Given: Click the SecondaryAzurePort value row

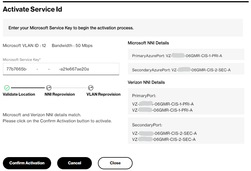Looking at the screenshot, I should (x=186, y=69).
